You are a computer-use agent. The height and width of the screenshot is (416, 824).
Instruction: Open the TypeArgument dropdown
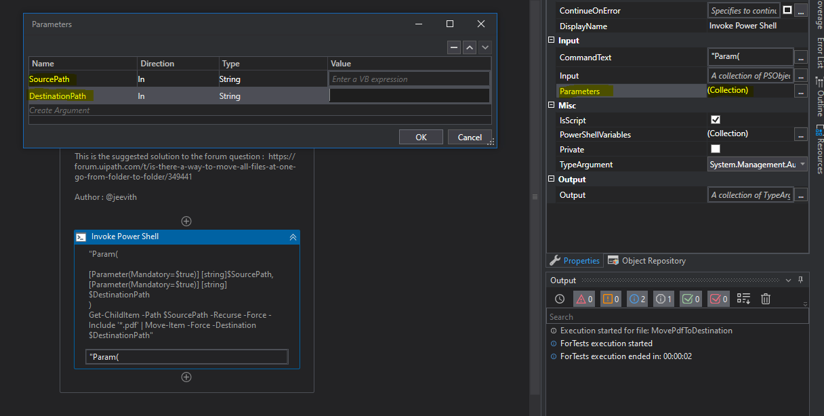coord(802,164)
